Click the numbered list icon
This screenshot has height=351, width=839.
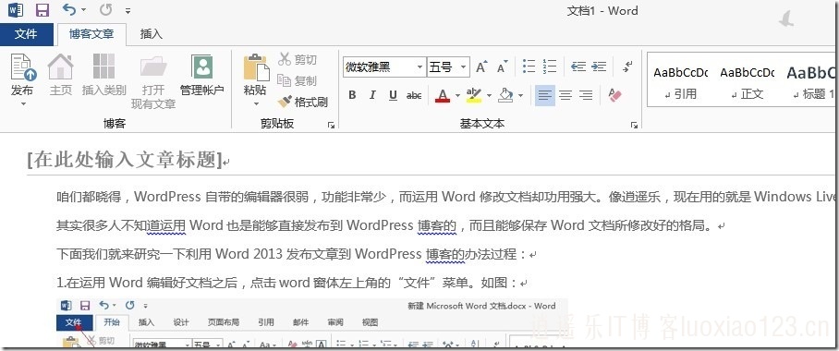(550, 67)
